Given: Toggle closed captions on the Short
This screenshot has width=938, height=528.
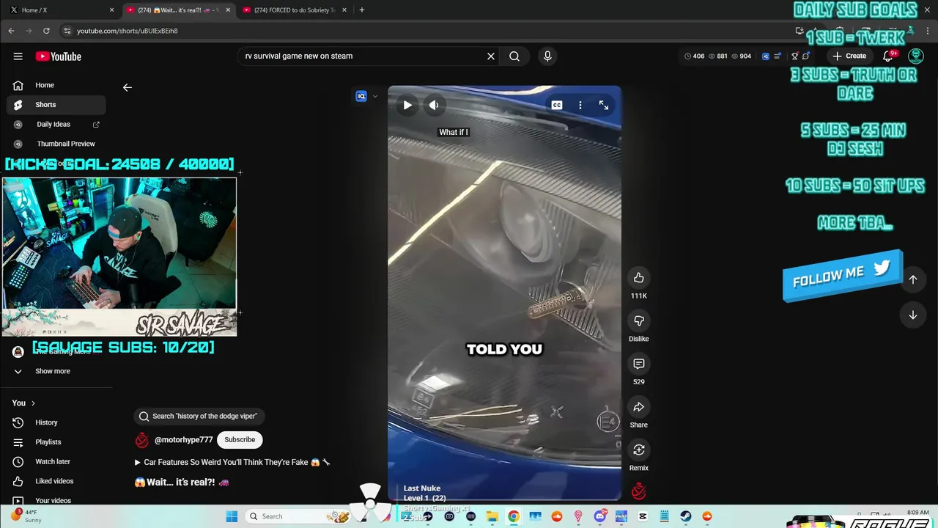Looking at the screenshot, I should click(x=557, y=105).
